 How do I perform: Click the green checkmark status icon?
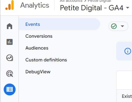(x=114, y=26)
